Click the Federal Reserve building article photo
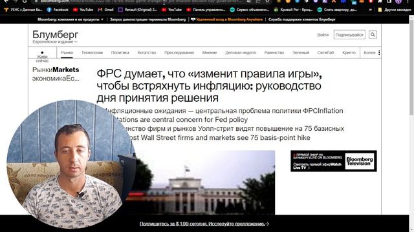 pos(203,182)
